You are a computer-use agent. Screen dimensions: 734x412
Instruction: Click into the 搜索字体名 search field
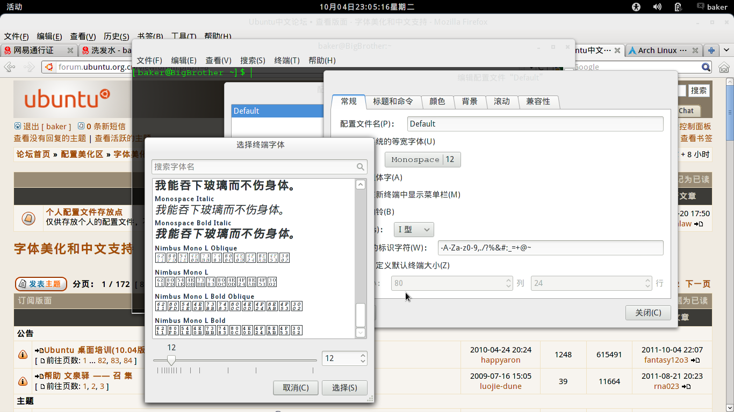click(x=260, y=167)
